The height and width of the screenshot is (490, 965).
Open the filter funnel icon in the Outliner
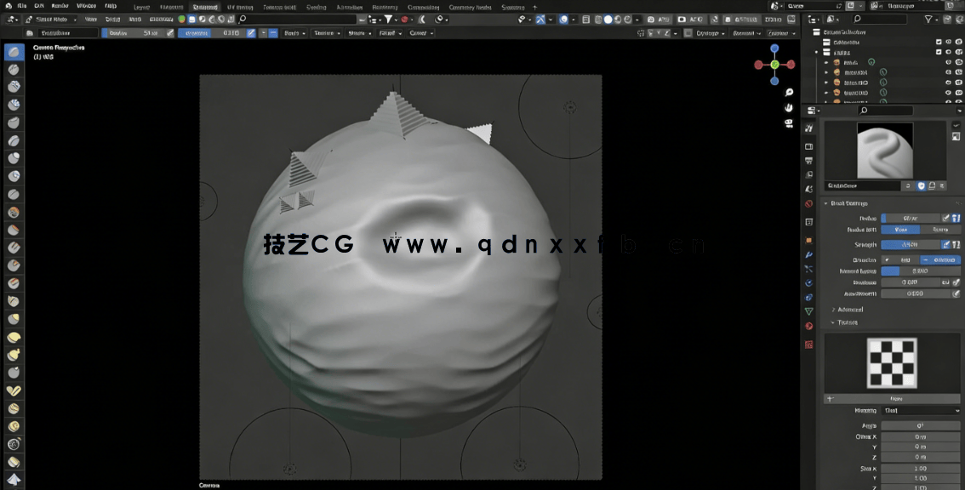(x=928, y=19)
